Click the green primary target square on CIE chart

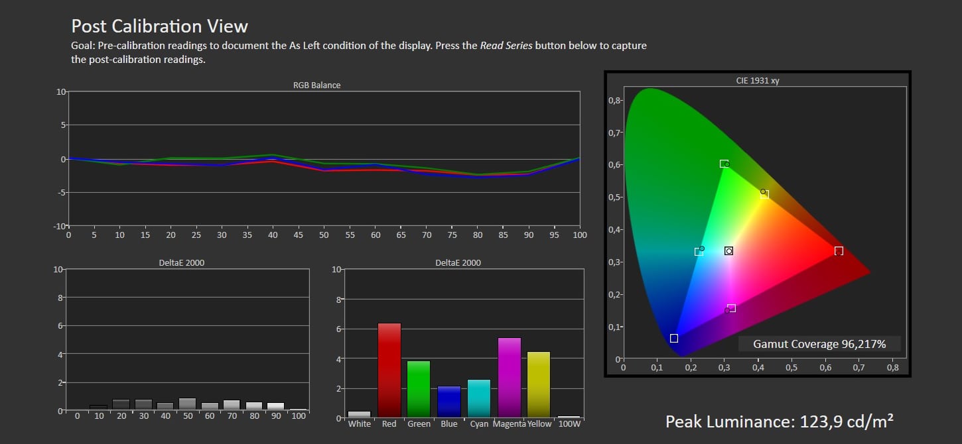coord(724,164)
